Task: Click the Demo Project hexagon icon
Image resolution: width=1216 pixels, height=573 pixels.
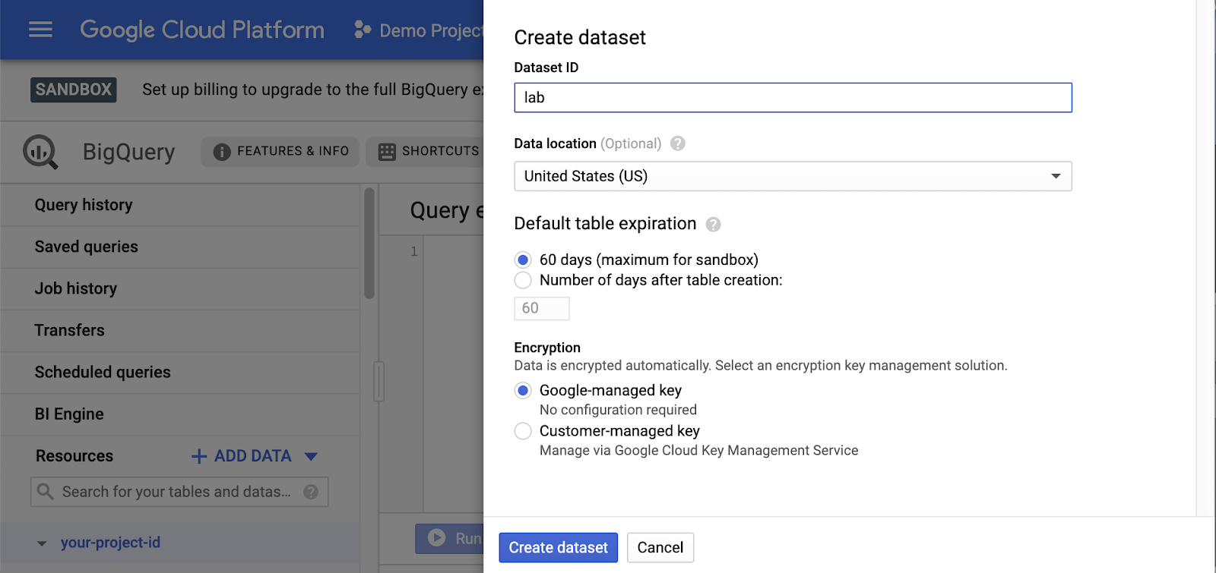Action: 363,30
